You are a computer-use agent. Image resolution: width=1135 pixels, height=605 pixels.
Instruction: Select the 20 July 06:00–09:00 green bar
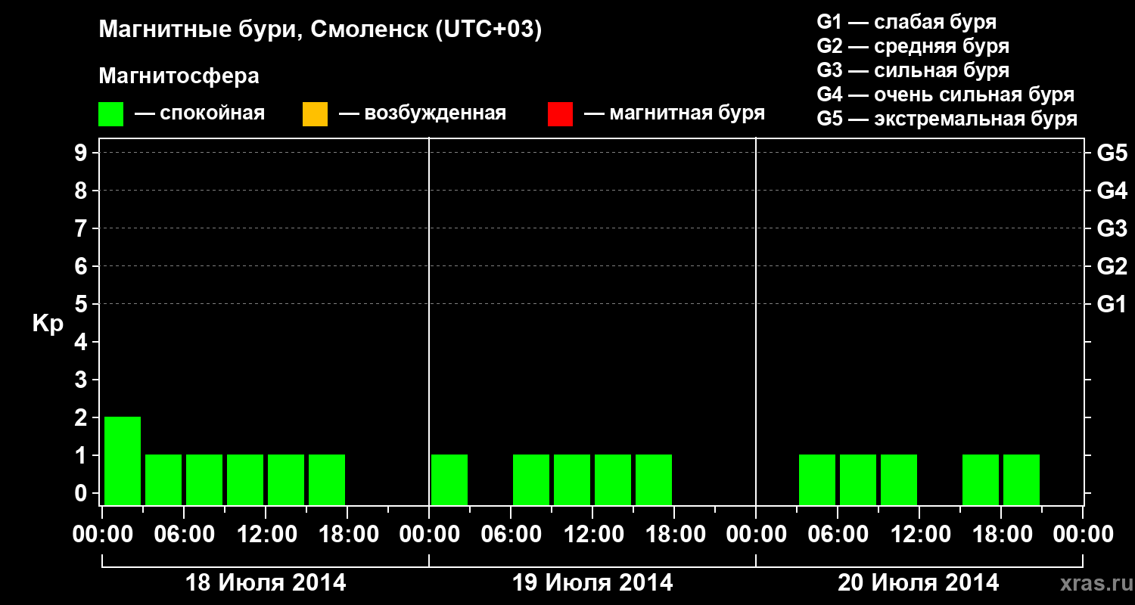pos(858,479)
